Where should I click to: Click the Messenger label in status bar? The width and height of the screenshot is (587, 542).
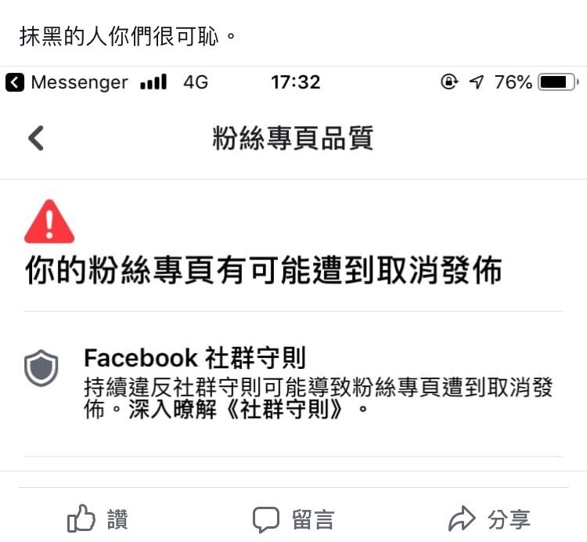[x=80, y=82]
